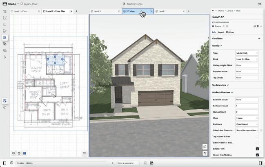Click the location pin icon in sidebar
265x167 pixels.
coord(5,57)
